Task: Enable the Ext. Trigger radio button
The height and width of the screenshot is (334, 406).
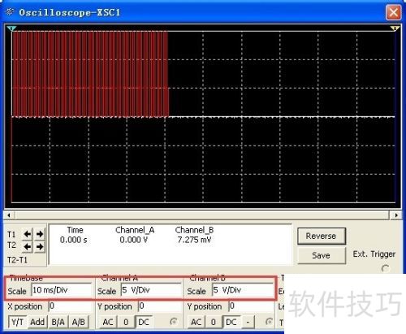Action: [385, 268]
